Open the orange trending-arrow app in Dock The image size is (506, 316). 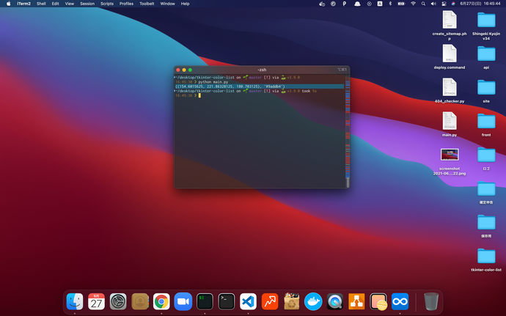click(270, 301)
